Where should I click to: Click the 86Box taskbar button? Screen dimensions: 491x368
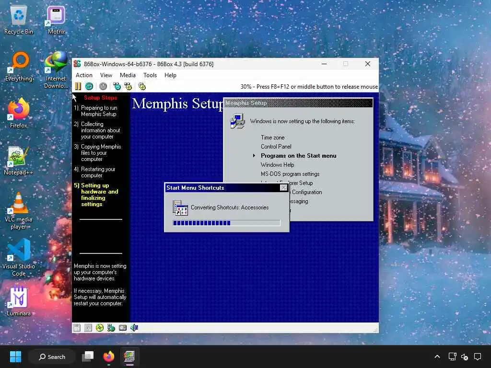coord(129,356)
